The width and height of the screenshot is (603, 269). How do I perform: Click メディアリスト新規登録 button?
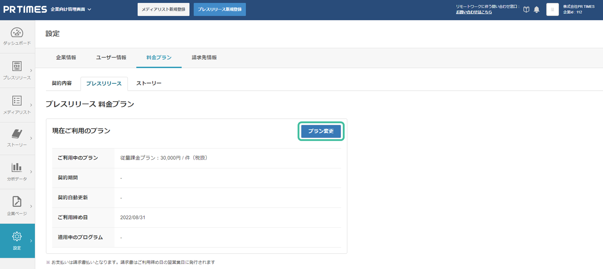(163, 9)
